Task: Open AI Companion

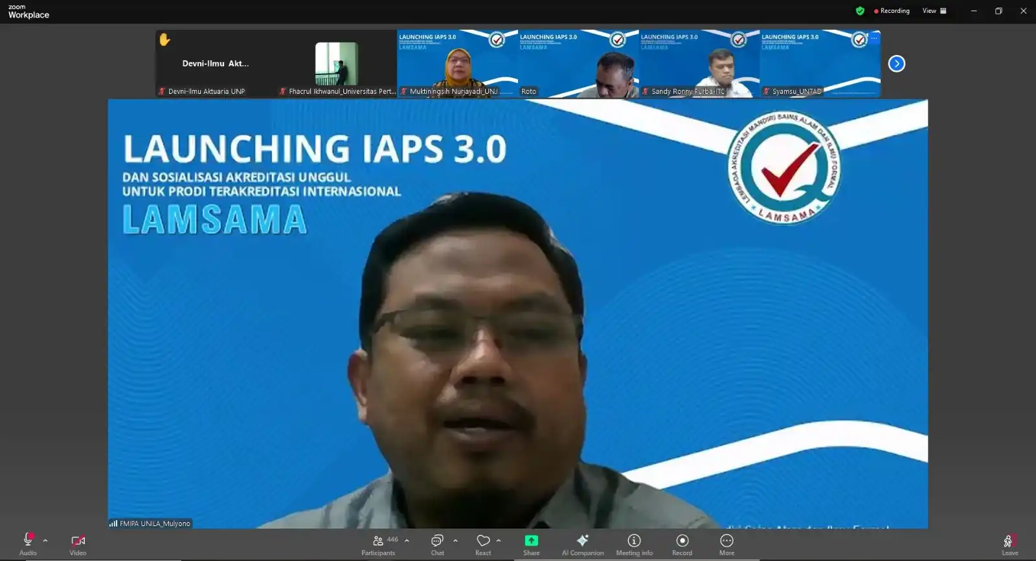Action: 583,544
